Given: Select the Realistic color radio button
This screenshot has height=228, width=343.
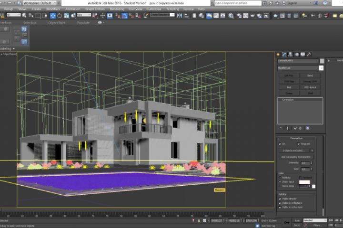Looking at the screenshot, I should click(x=279, y=177).
